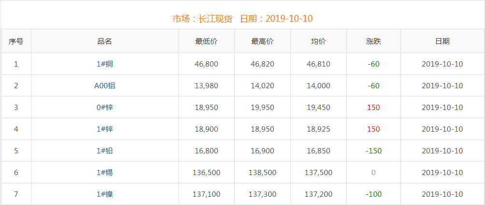The width and height of the screenshot is (485, 205).
Task: Click the 序号 column header
Action: (16, 41)
